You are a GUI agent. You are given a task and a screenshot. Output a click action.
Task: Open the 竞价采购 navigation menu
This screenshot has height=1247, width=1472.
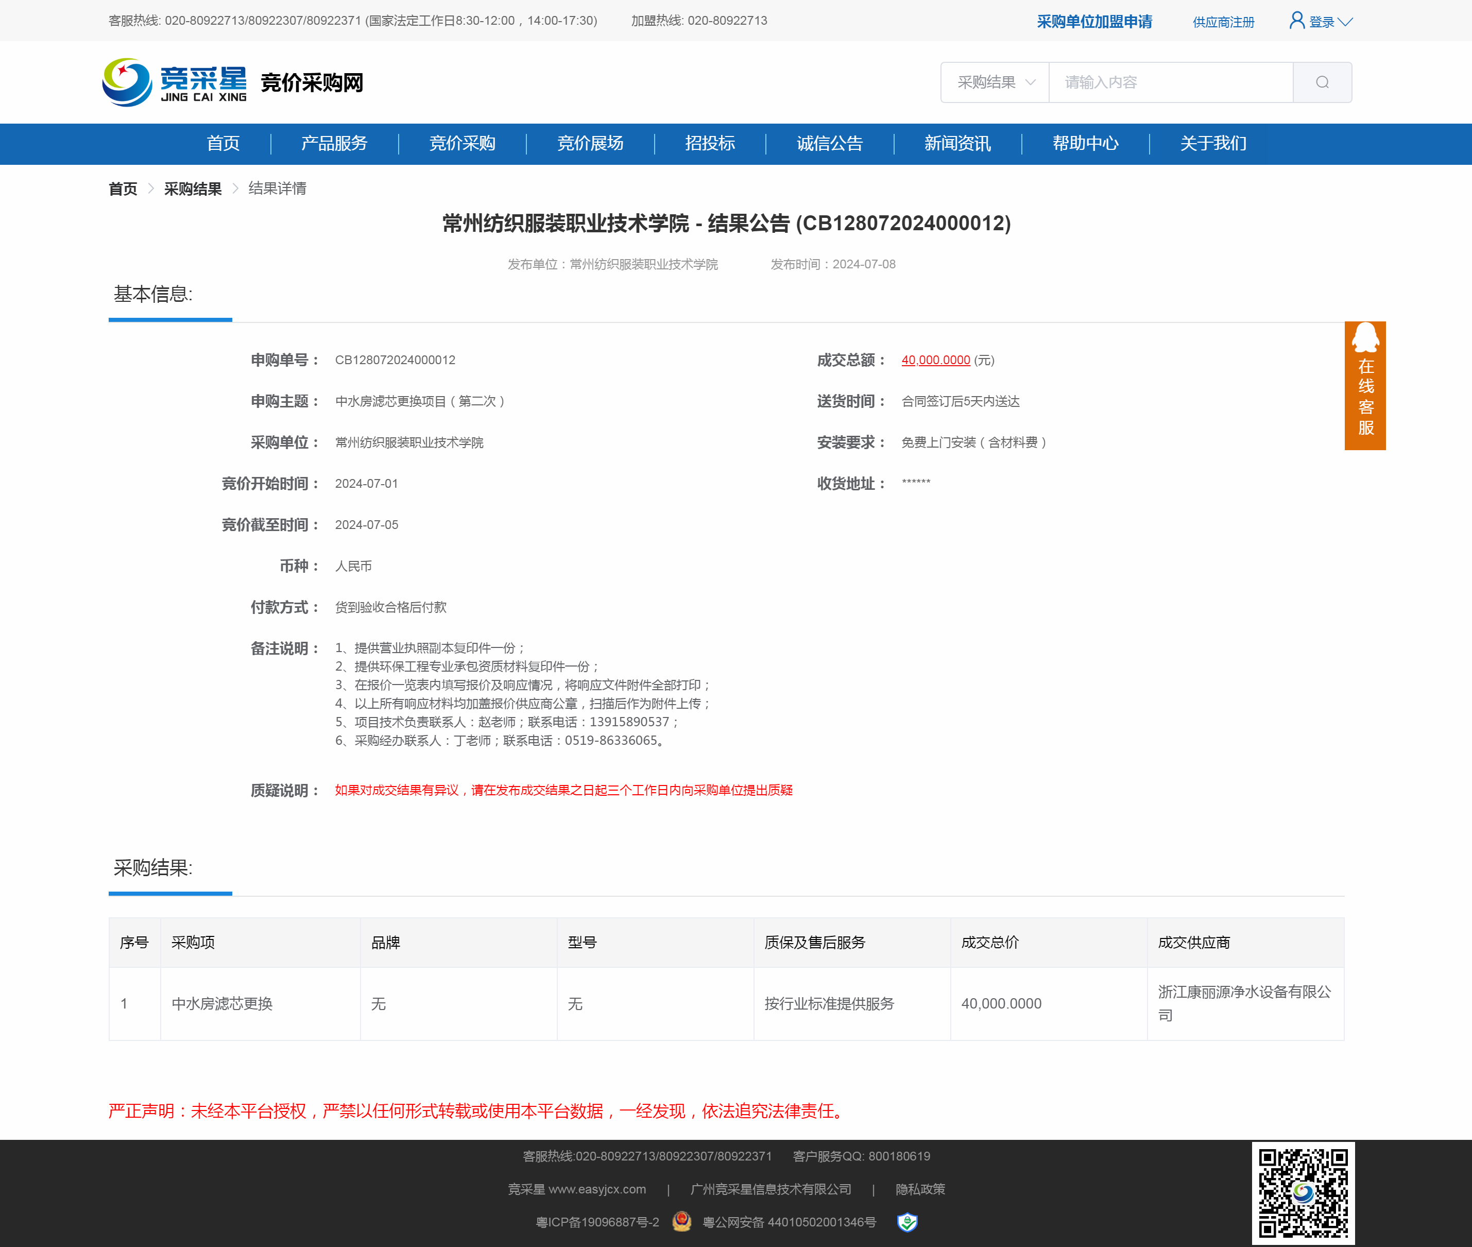(461, 144)
